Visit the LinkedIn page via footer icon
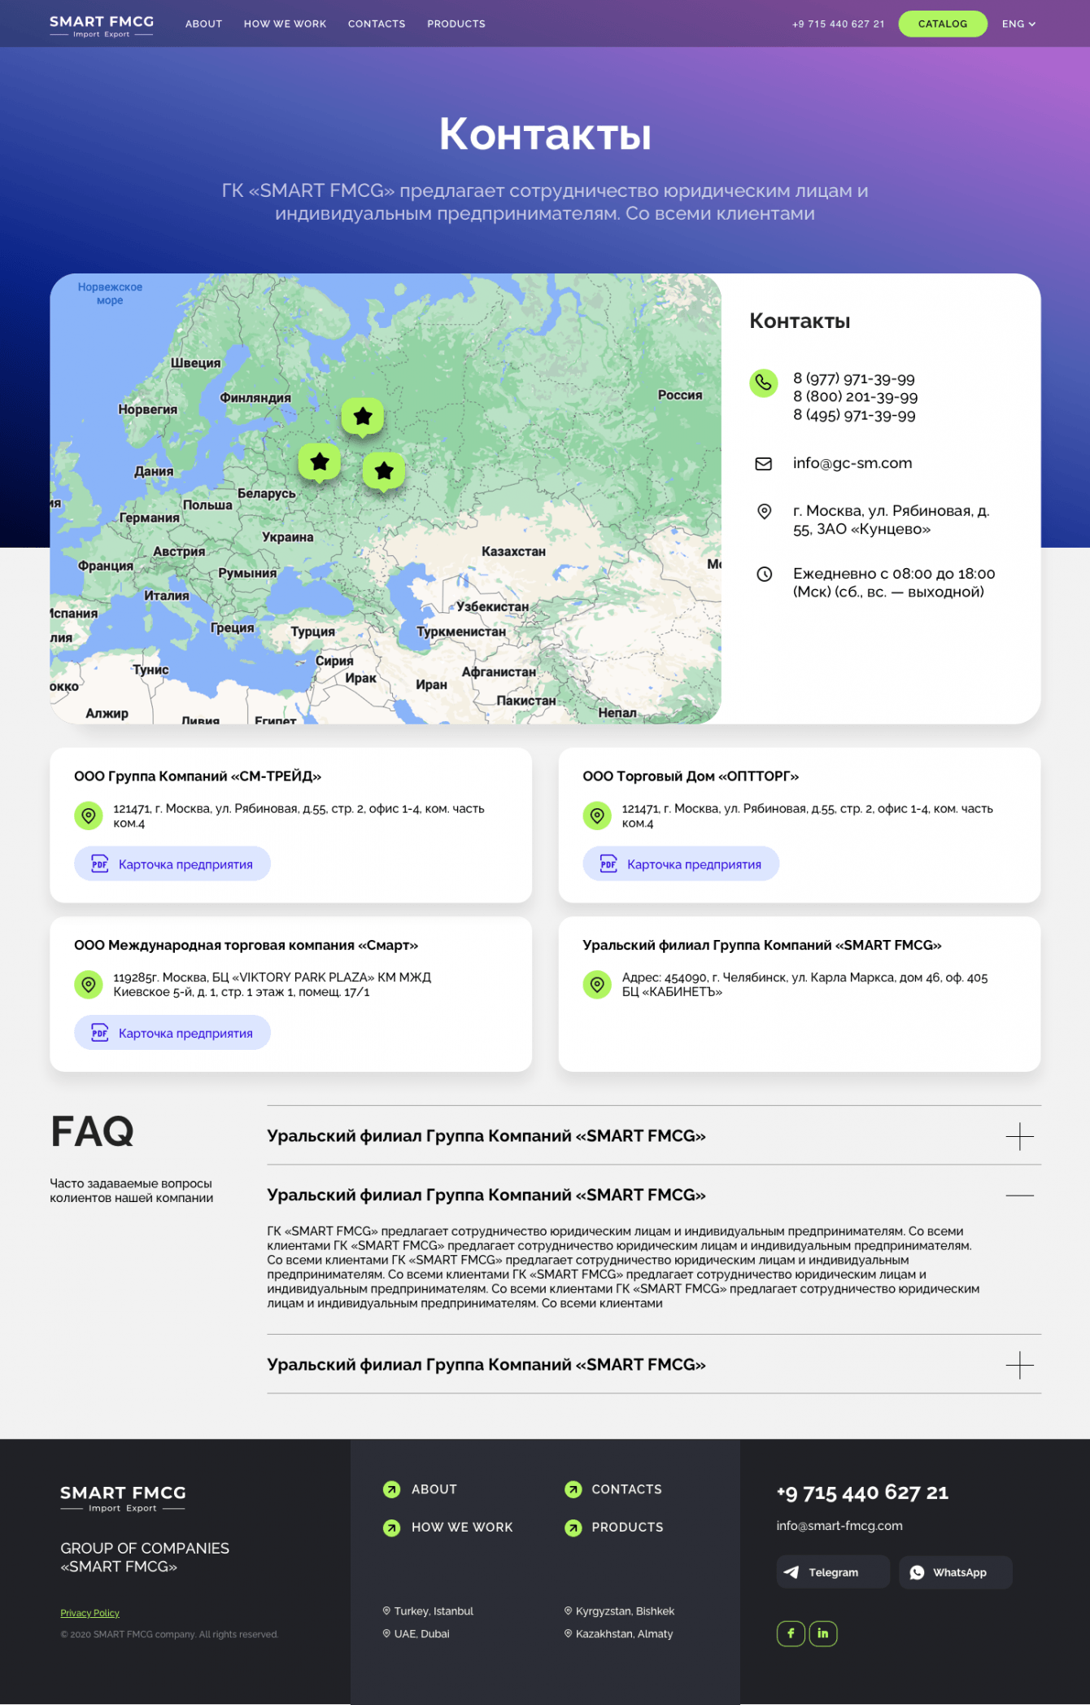 tap(823, 1633)
